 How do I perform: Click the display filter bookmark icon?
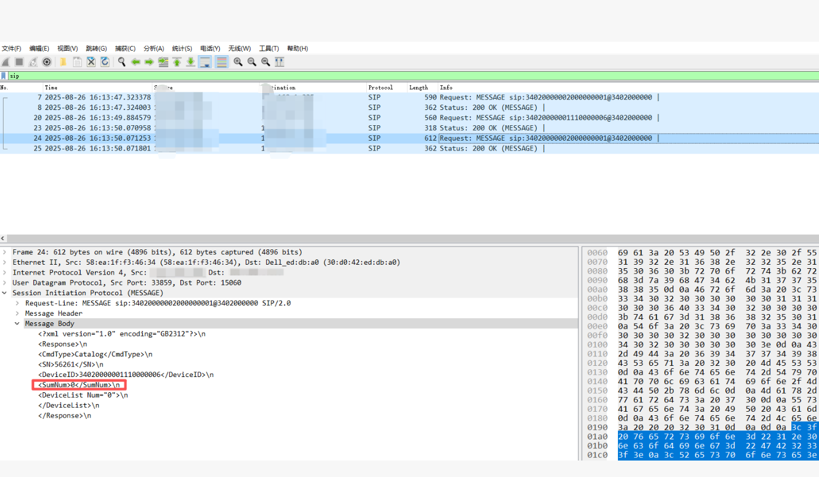4,76
